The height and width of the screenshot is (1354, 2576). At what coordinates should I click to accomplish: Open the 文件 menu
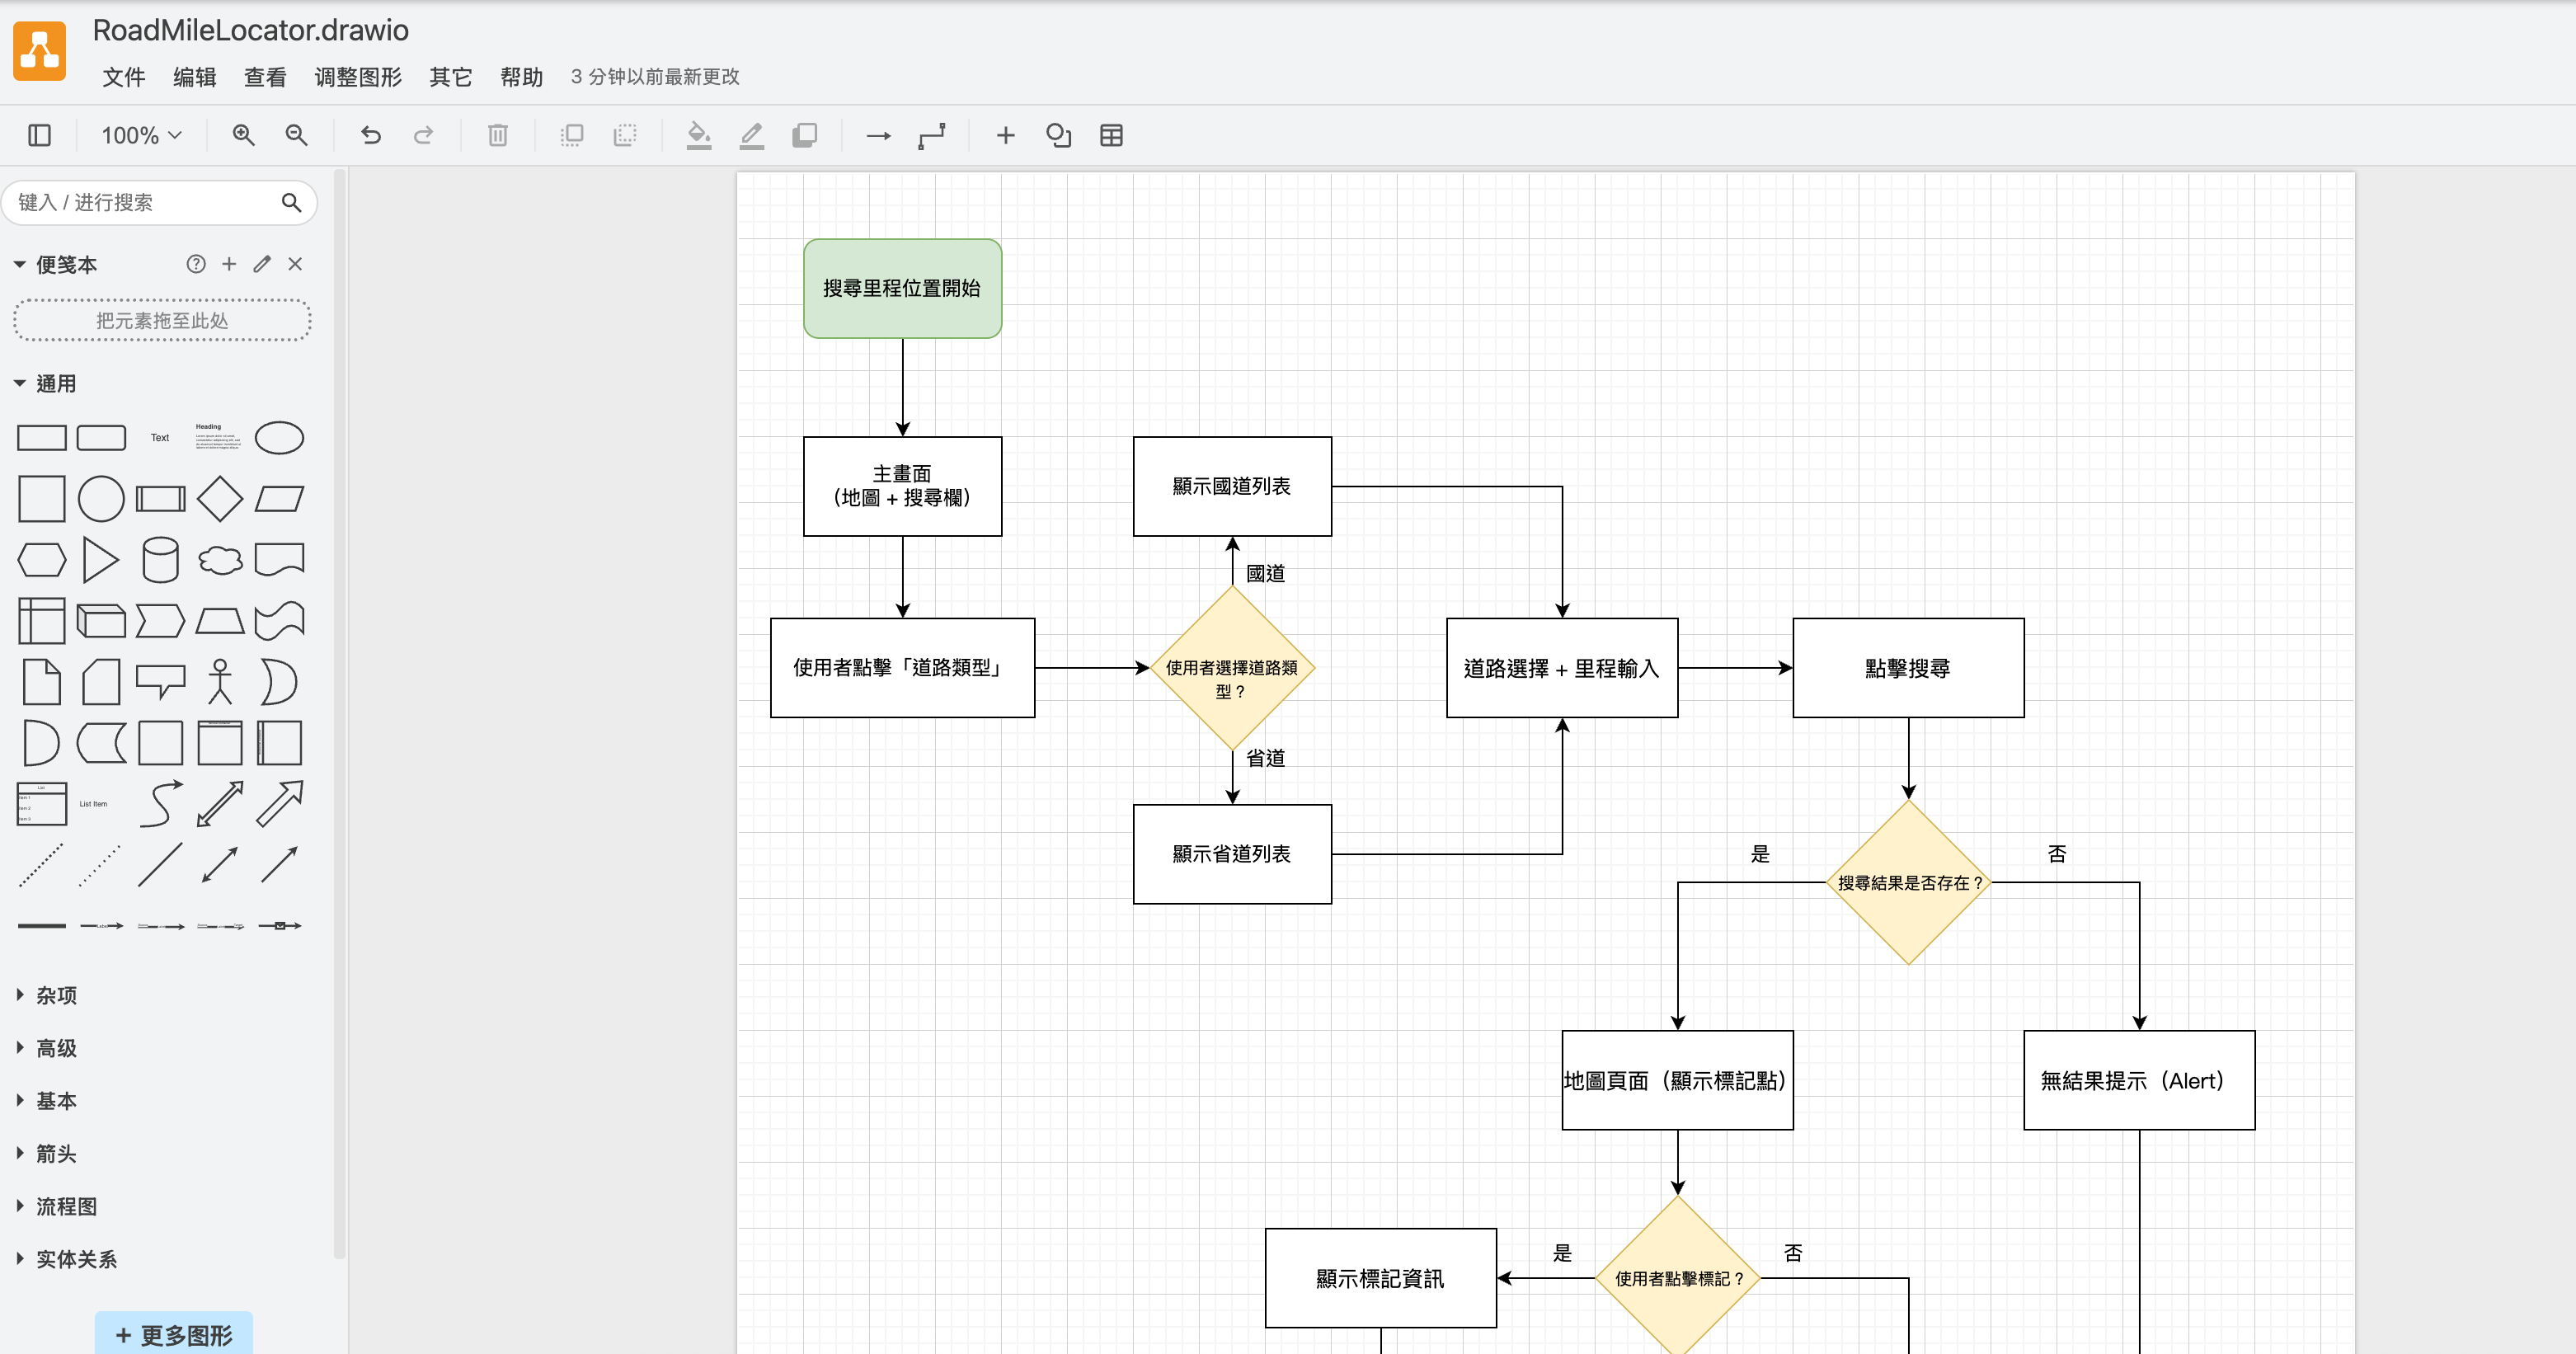(x=124, y=77)
